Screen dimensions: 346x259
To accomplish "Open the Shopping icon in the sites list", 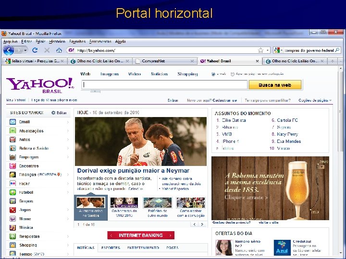I will click(12, 245).
